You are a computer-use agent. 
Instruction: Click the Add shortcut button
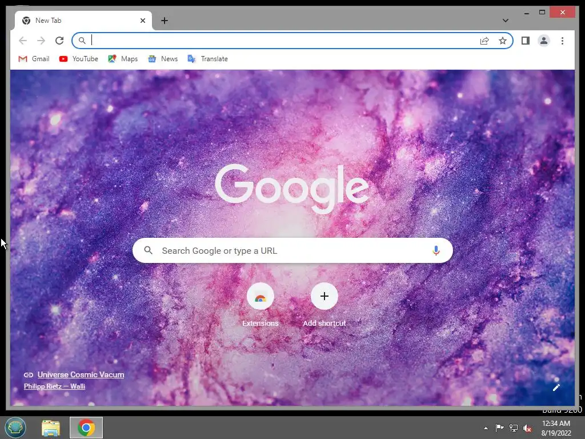pyautogui.click(x=324, y=305)
